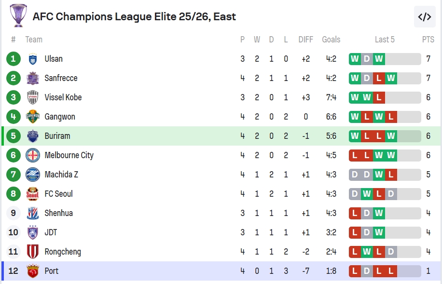Click the number 1 rank badge
The height and width of the screenshot is (284, 442).
[14, 59]
